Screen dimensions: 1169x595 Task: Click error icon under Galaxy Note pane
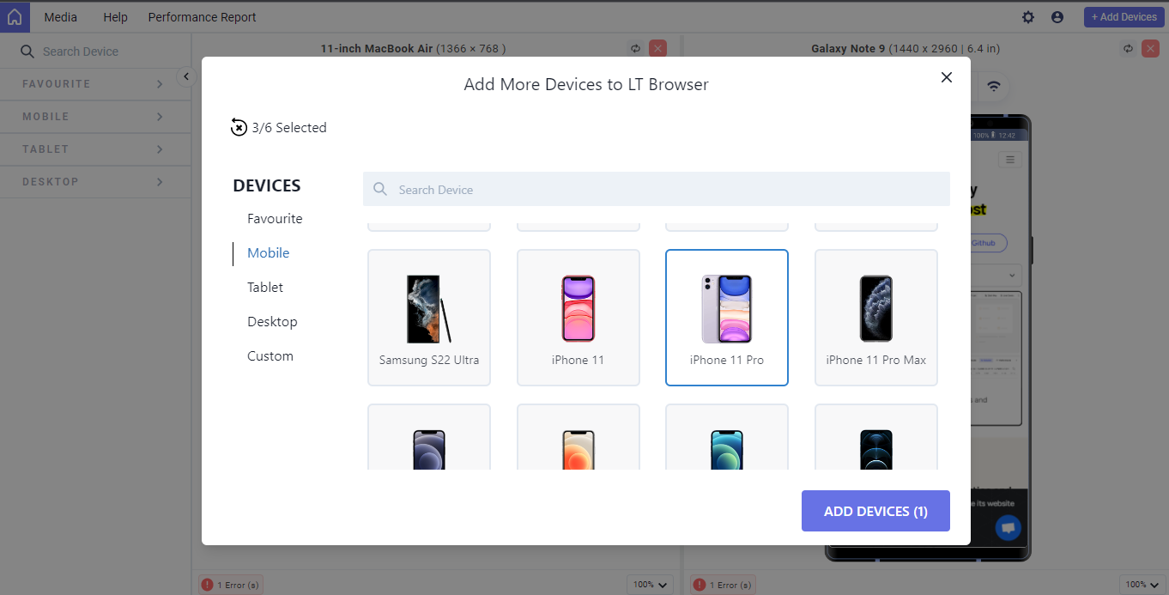click(700, 585)
